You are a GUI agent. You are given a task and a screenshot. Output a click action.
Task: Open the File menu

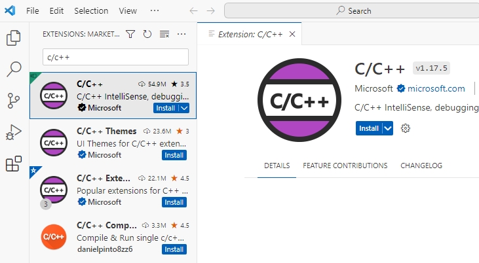tap(32, 10)
